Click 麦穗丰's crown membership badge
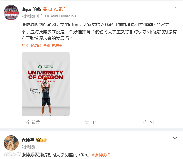The width and height of the screenshot is (183, 159). click(41, 140)
